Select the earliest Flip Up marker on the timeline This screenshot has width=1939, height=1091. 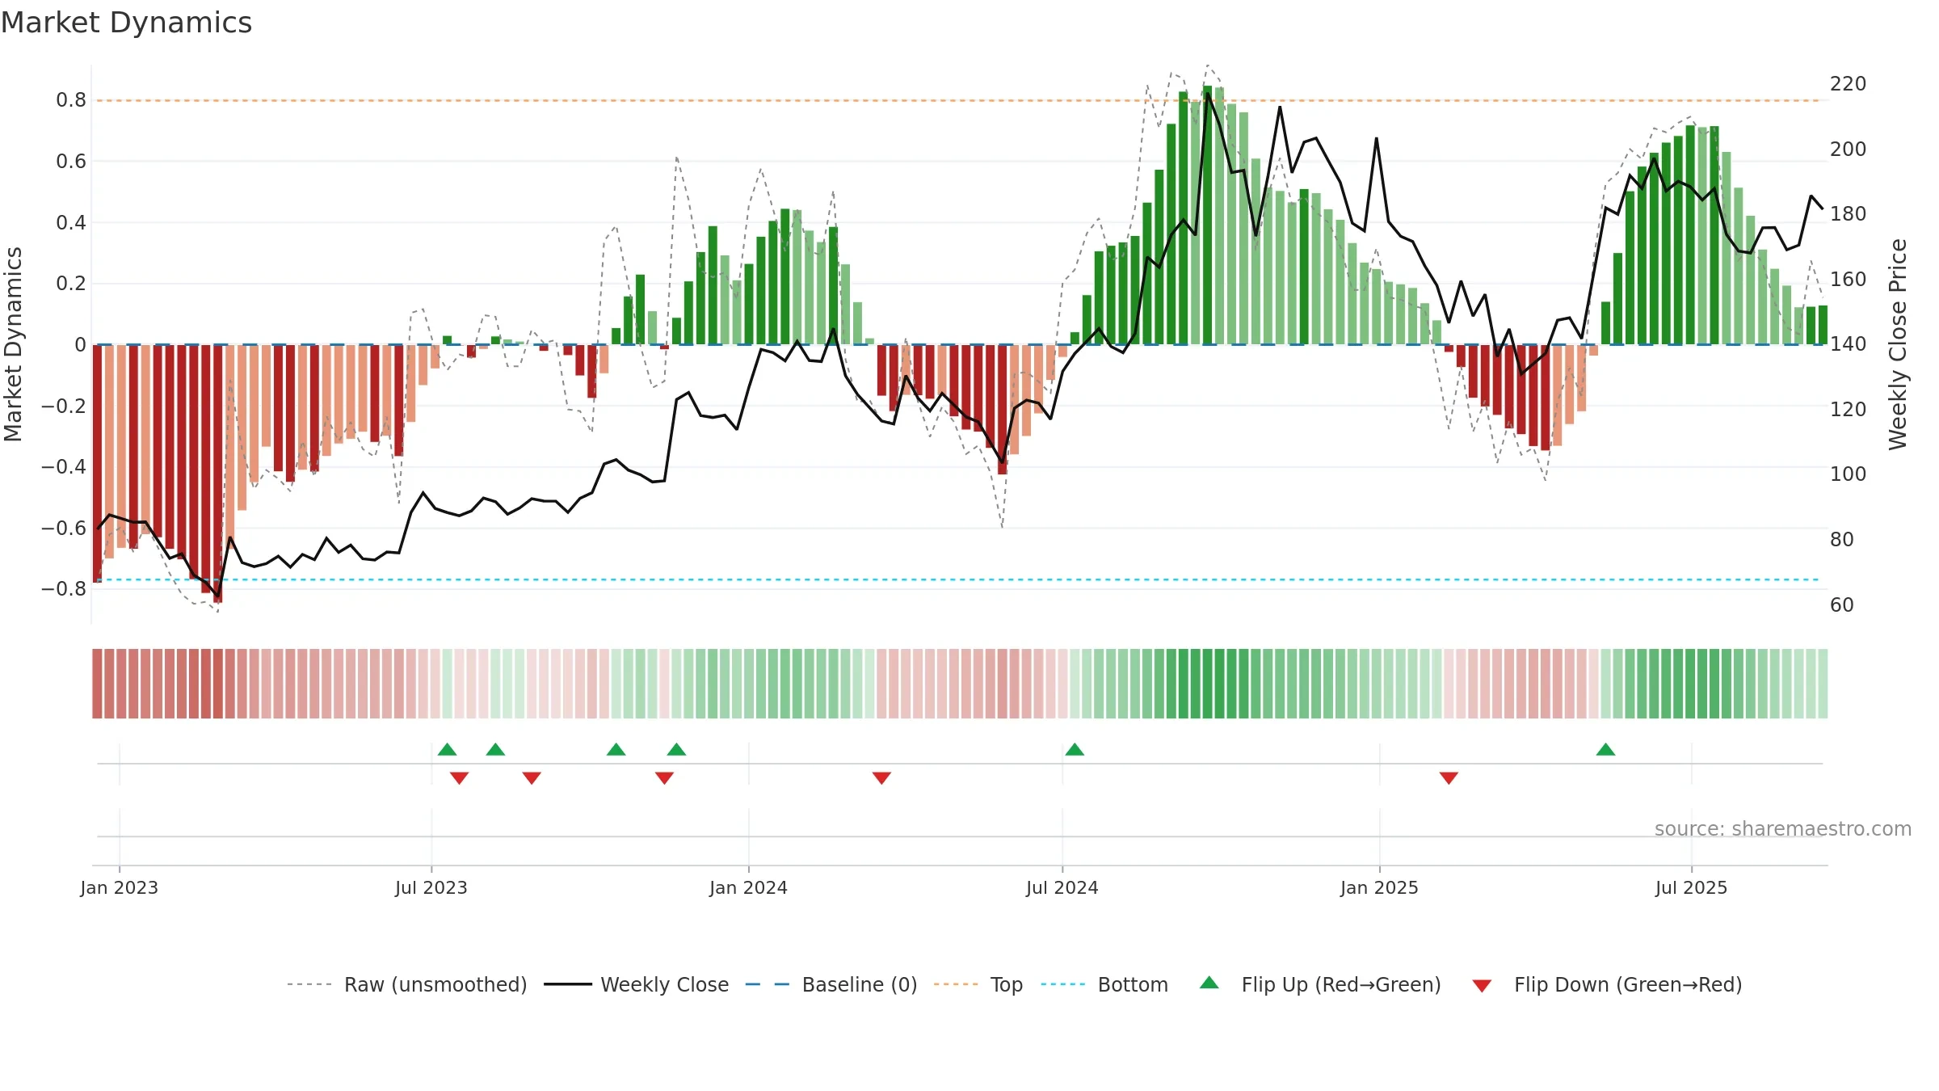pyautogui.click(x=447, y=749)
